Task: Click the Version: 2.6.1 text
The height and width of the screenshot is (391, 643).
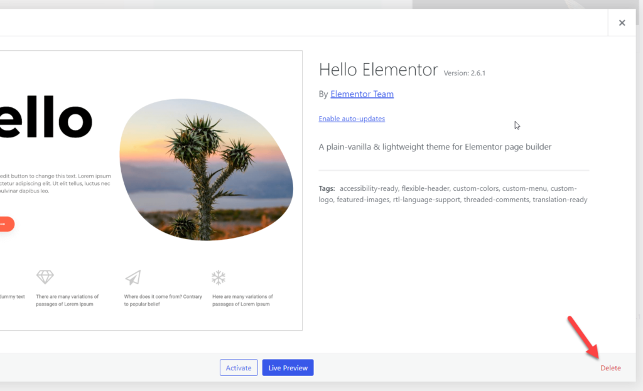Action: (464, 73)
